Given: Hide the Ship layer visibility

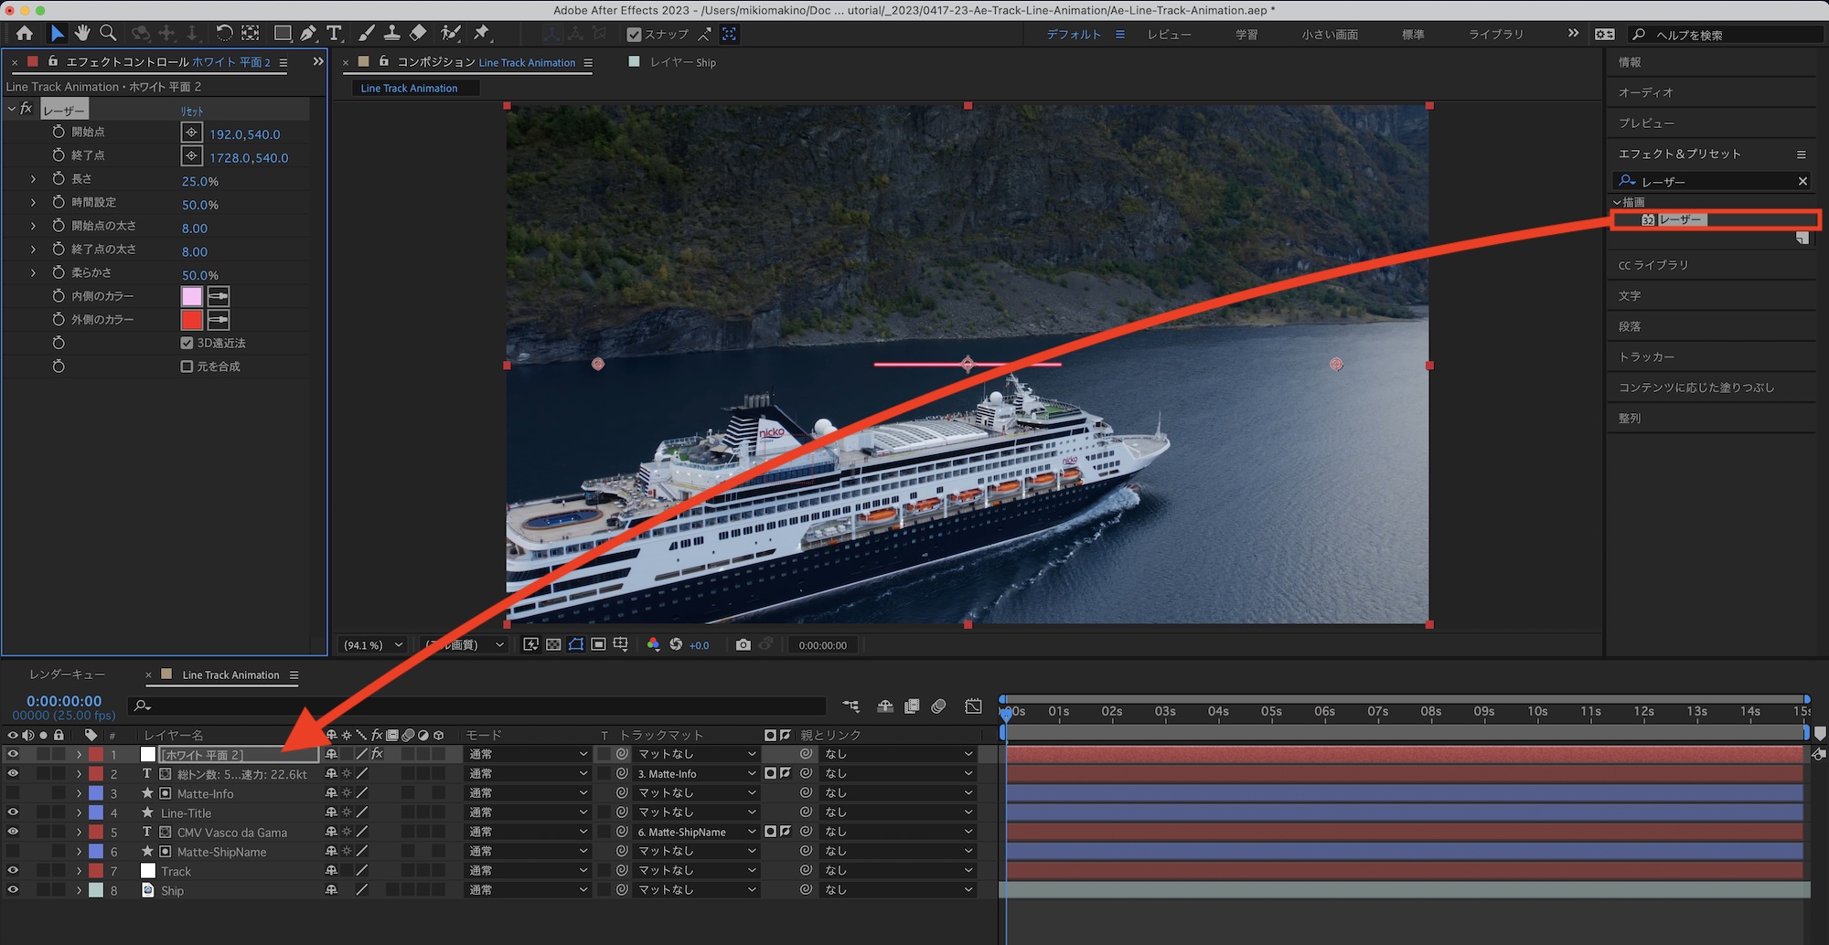Looking at the screenshot, I should 13,890.
